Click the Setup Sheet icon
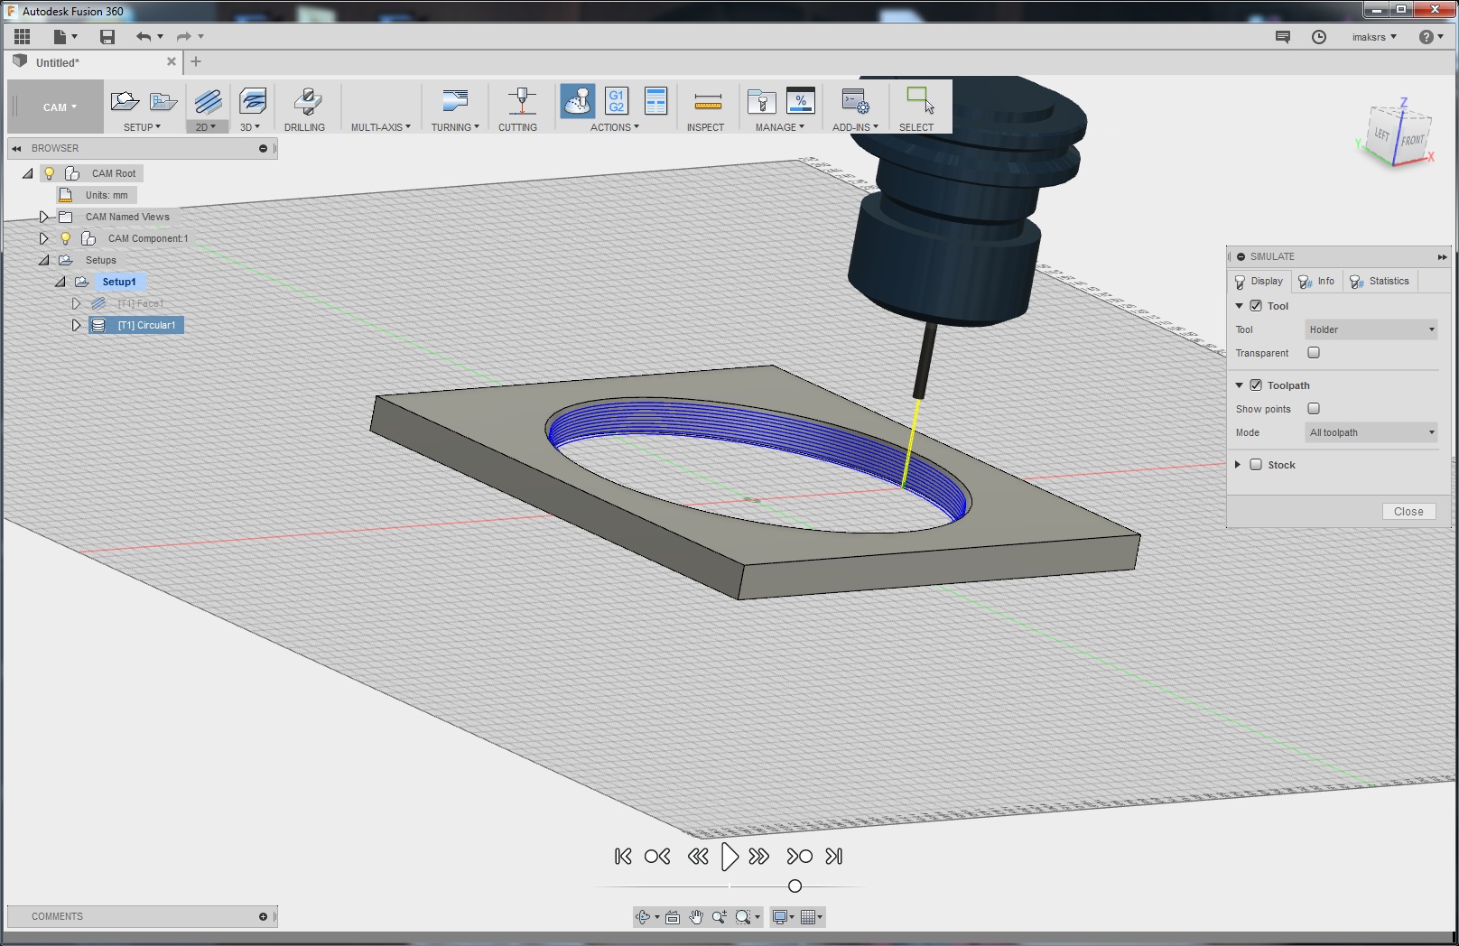 (x=656, y=101)
